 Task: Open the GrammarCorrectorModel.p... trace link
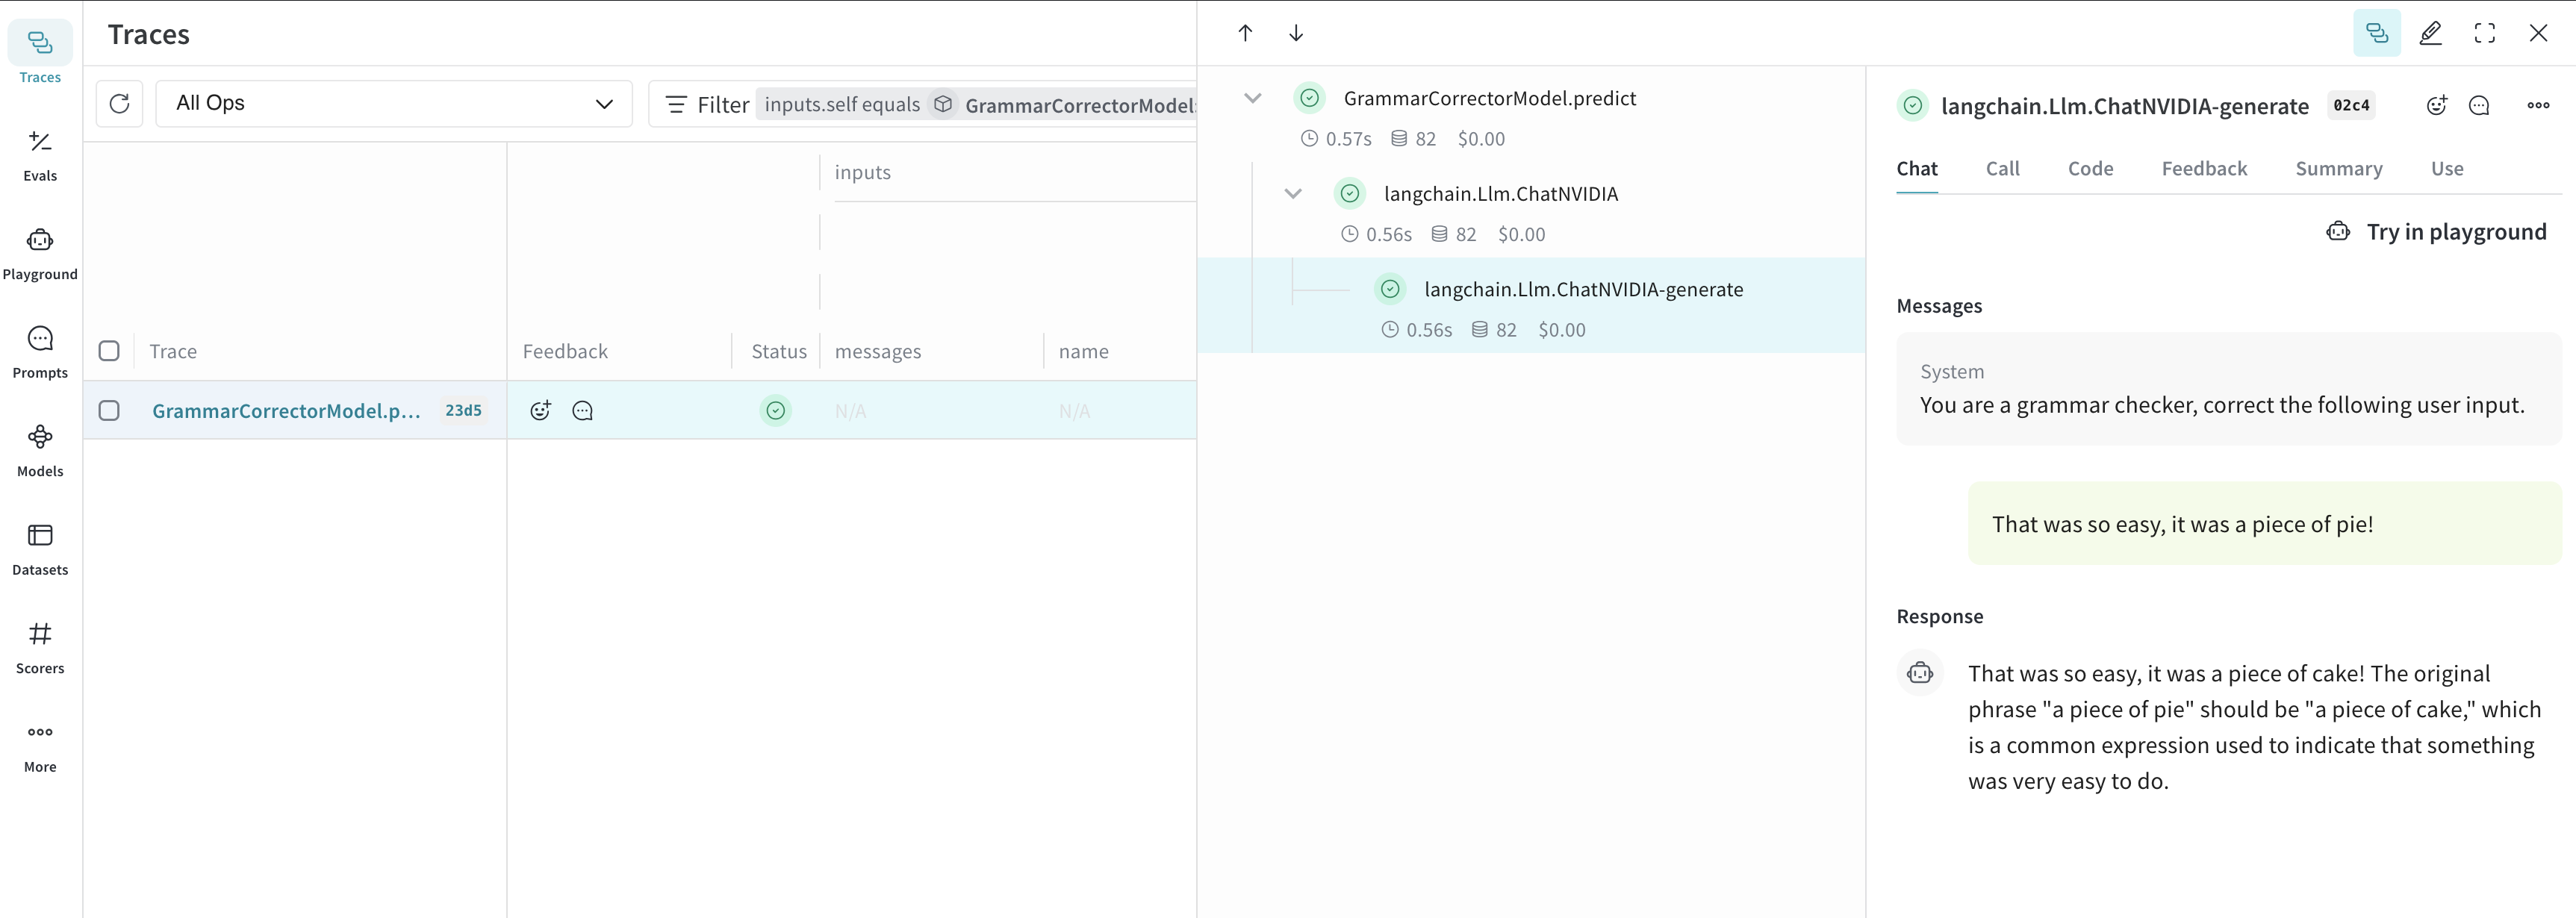(x=286, y=411)
